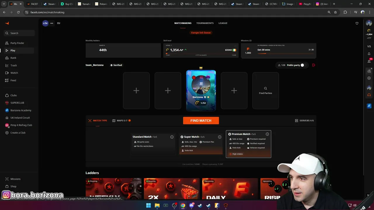374x210 pixels.
Task: Click the Find Parties slot
Action: [x=266, y=91]
